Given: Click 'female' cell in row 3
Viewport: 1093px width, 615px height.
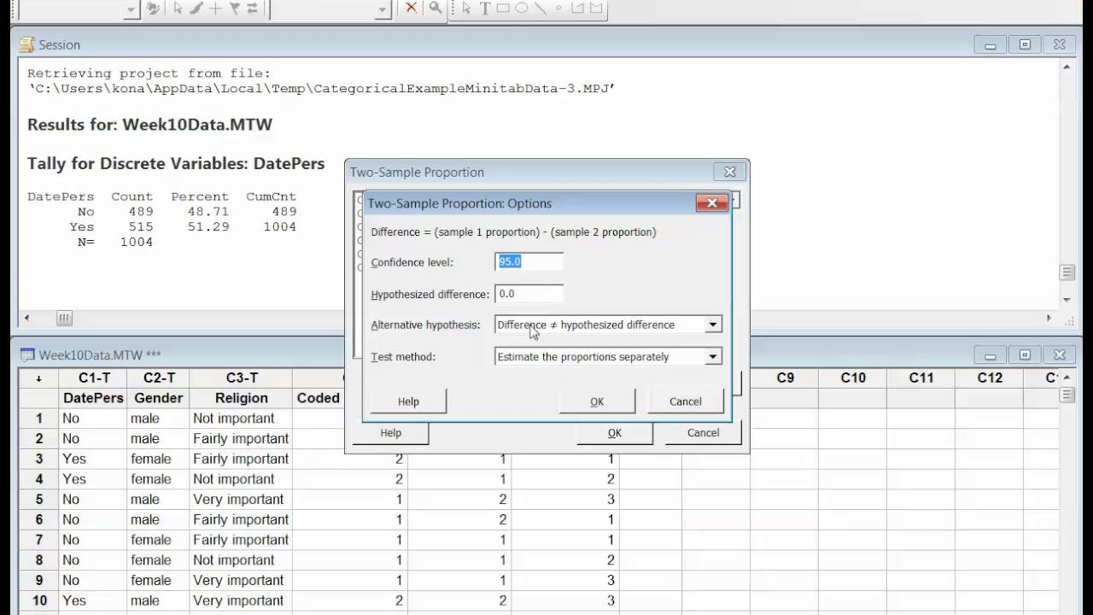Looking at the screenshot, I should click(158, 459).
